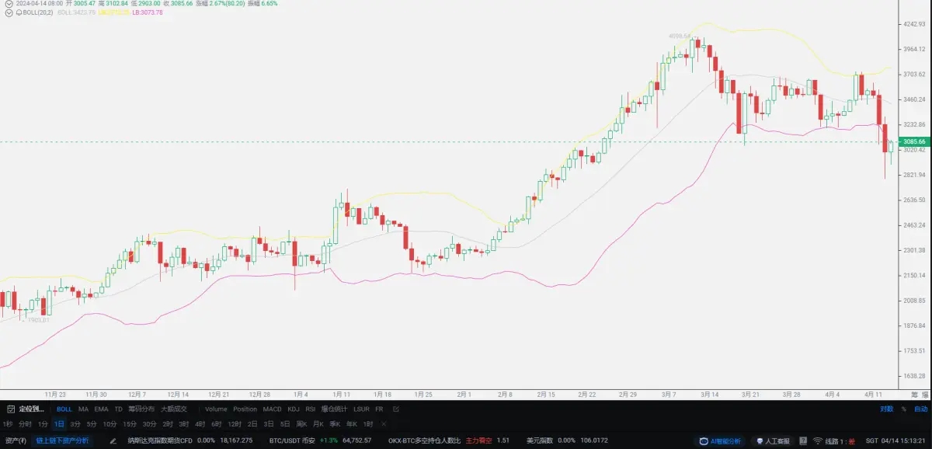Switch chart to 2时 interval

coord(168,424)
